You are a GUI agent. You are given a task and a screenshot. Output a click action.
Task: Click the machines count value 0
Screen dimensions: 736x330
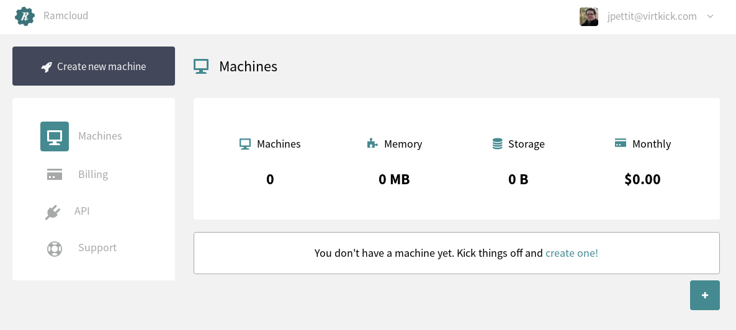(x=270, y=179)
